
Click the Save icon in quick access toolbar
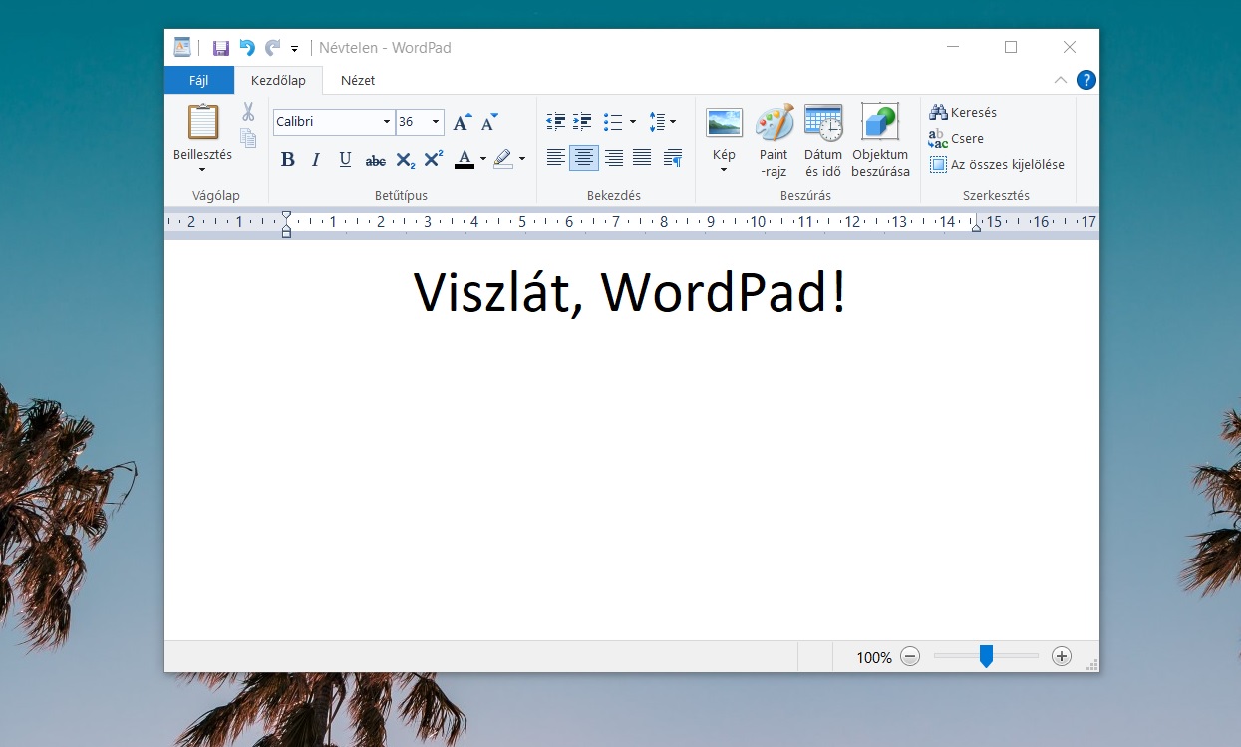(221, 47)
